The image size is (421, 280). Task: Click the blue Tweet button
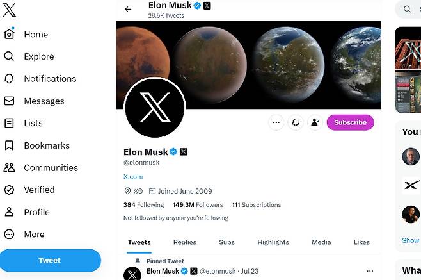(50, 261)
